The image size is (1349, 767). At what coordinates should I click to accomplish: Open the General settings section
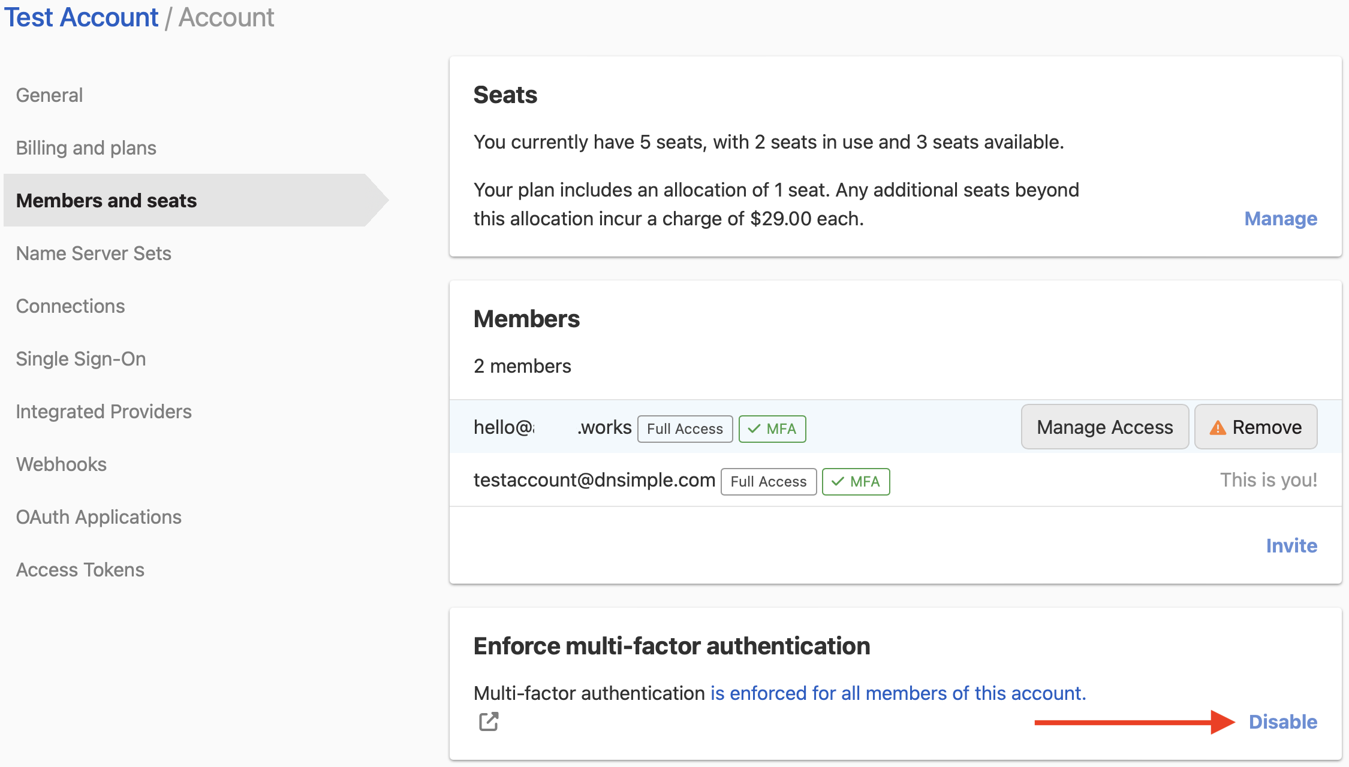[49, 95]
